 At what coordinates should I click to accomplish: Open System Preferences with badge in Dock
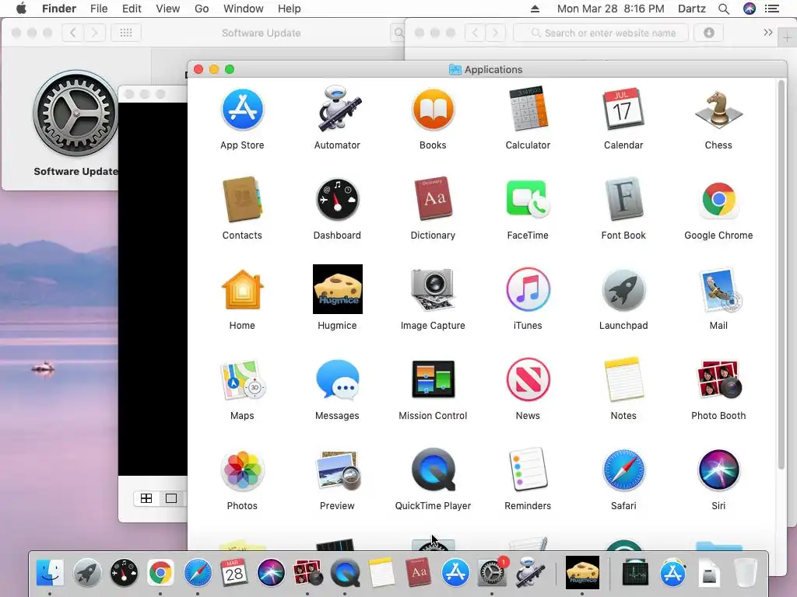[x=492, y=573]
